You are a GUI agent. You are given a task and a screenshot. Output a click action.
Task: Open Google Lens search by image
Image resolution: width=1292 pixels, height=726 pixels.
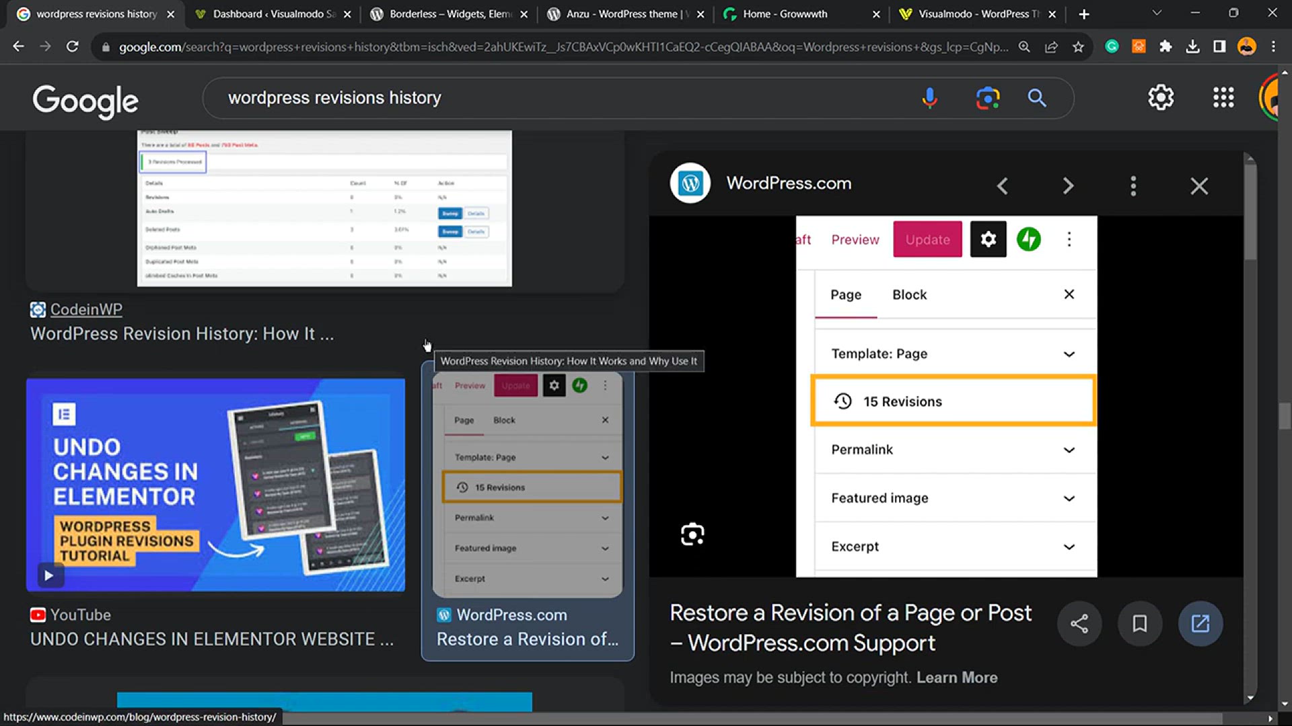[987, 98]
